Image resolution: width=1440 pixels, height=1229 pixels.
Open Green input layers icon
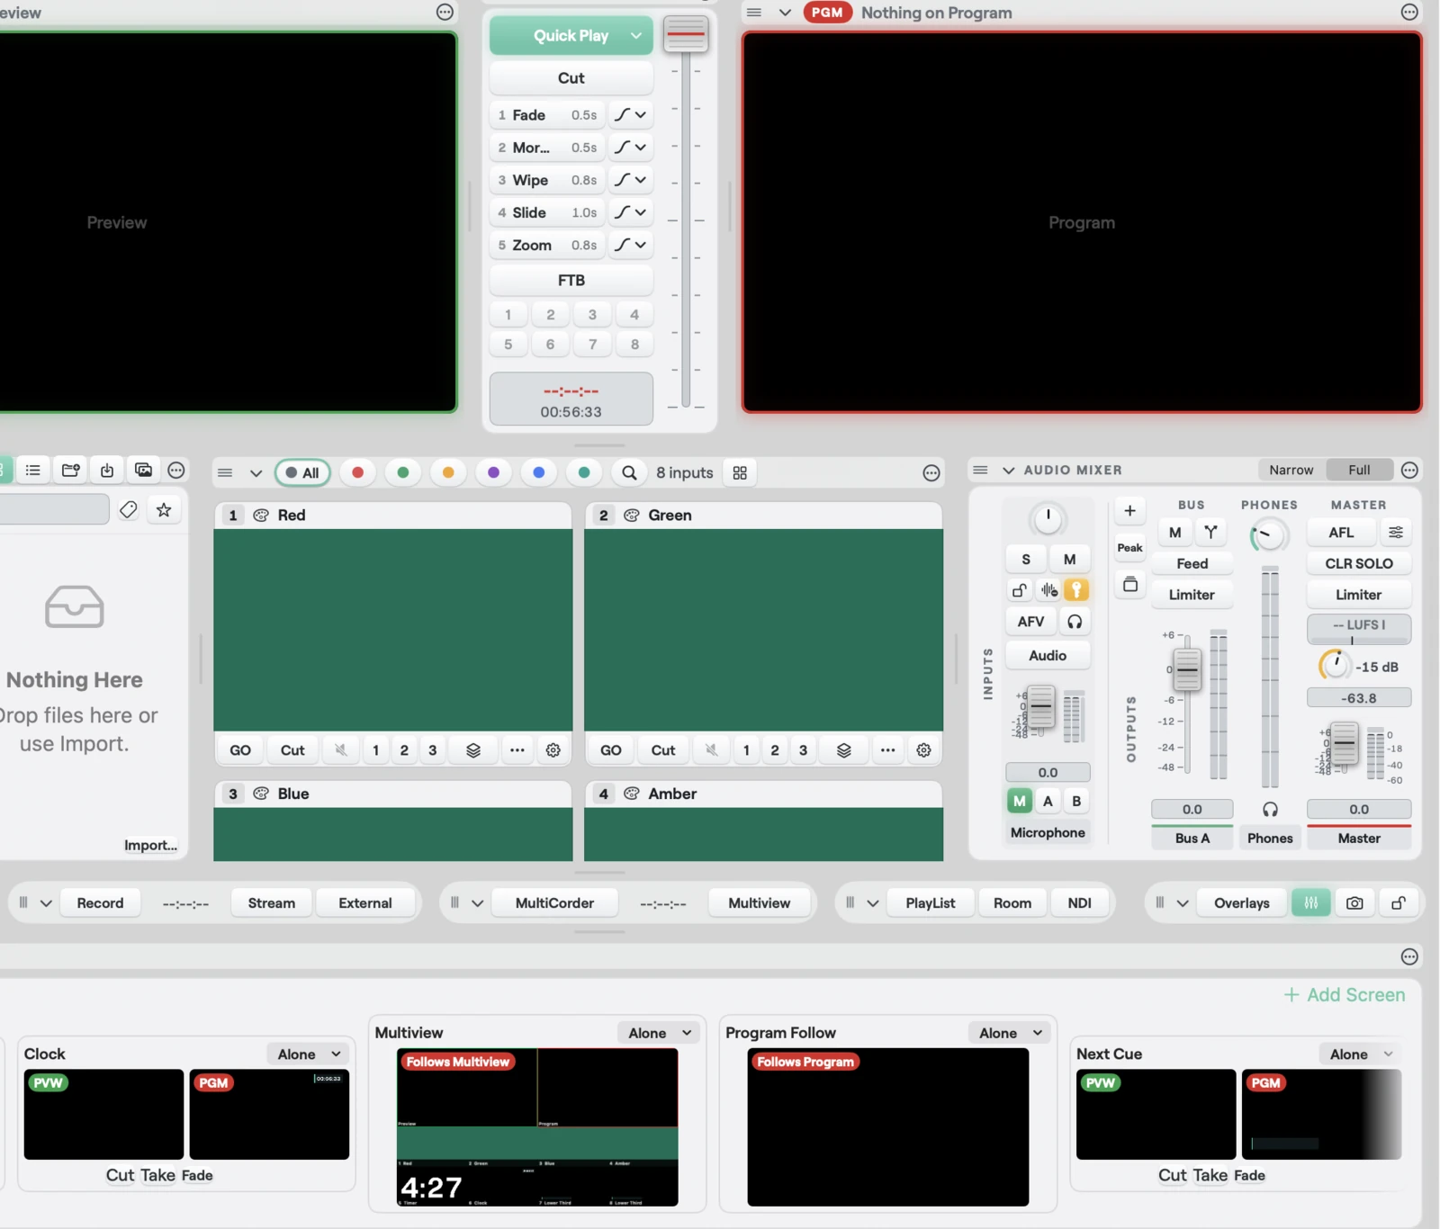point(844,749)
